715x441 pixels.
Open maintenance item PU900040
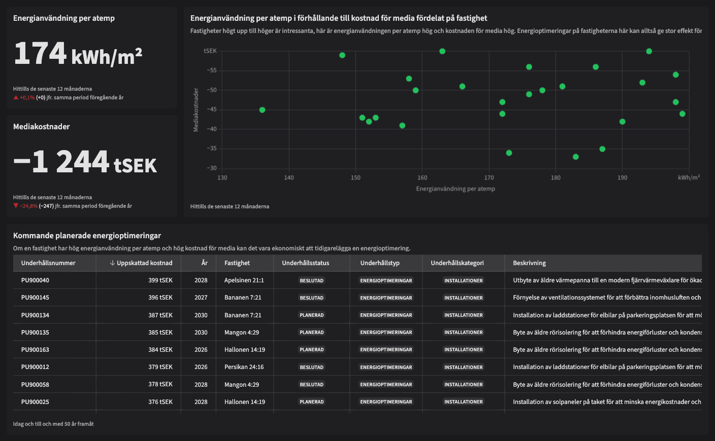click(35, 280)
